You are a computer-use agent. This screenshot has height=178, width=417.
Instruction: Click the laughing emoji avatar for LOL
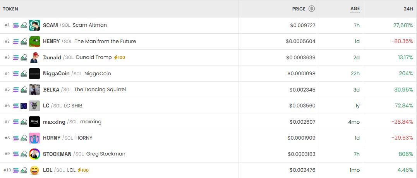click(34, 170)
